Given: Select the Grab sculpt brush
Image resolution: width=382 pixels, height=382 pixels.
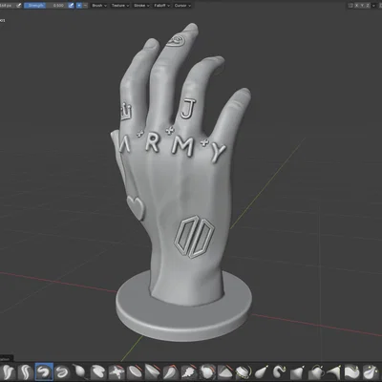Looking at the screenshot, I should pos(244,371).
